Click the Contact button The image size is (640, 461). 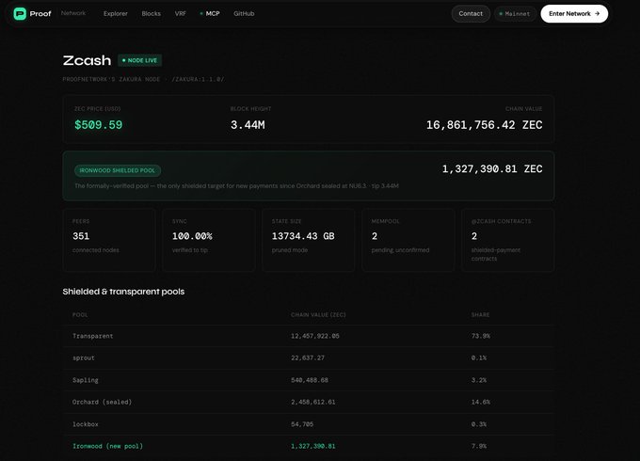pyautogui.click(x=471, y=14)
